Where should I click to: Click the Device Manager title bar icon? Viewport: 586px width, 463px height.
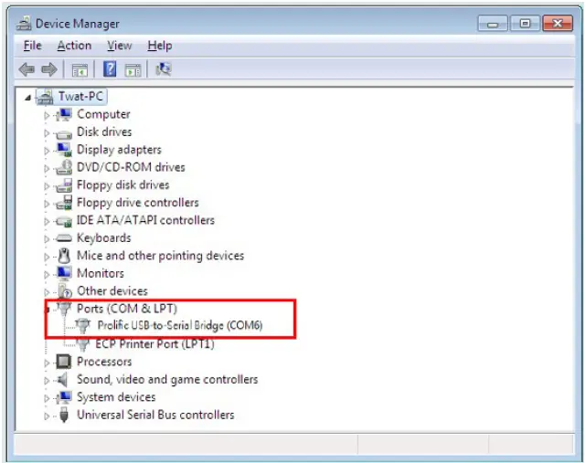click(24, 24)
